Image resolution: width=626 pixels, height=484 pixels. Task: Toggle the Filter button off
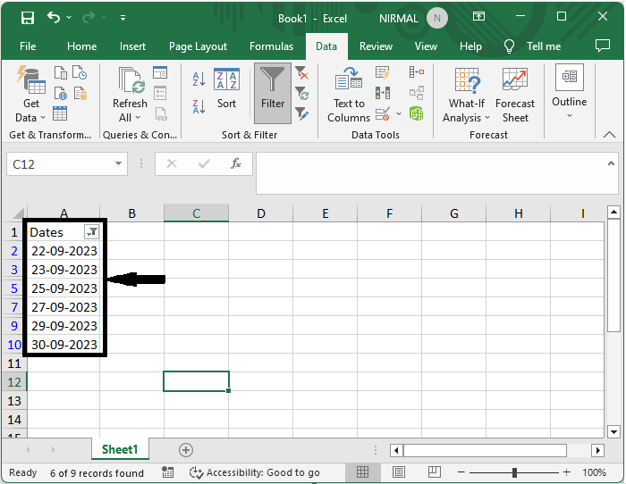(x=273, y=93)
